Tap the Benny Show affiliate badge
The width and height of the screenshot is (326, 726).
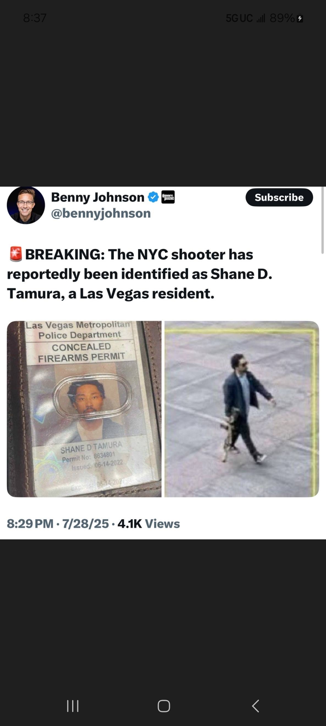[x=168, y=197]
